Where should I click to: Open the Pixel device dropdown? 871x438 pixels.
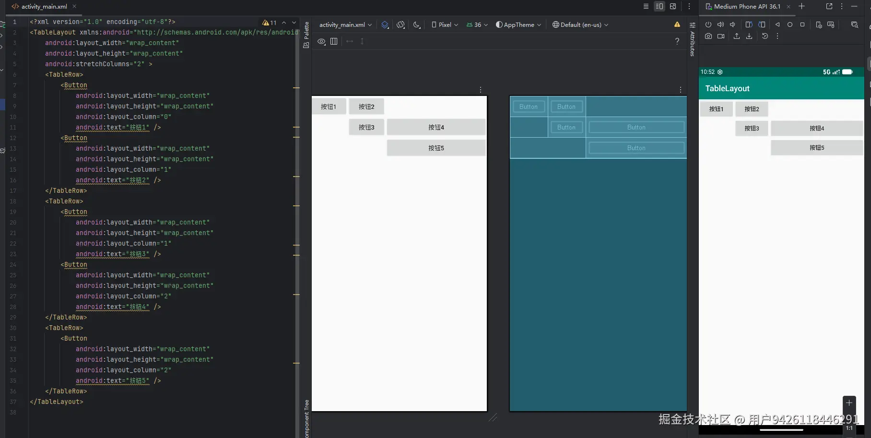pyautogui.click(x=445, y=25)
